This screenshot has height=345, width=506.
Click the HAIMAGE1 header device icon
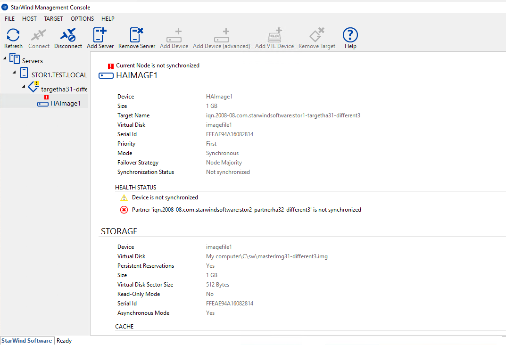click(106, 76)
